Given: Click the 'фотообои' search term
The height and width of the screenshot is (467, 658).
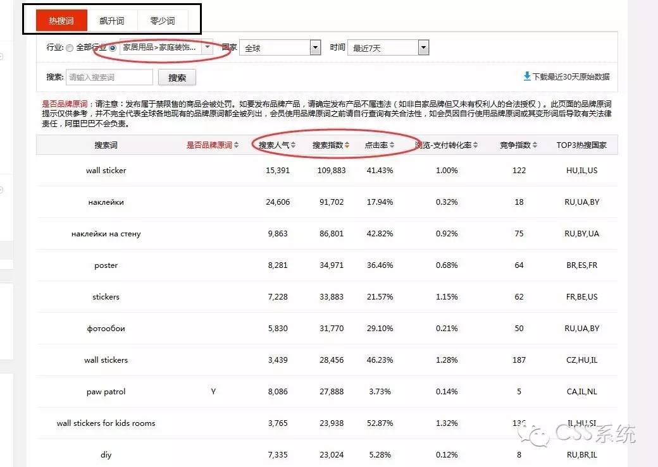Looking at the screenshot, I should tap(106, 328).
